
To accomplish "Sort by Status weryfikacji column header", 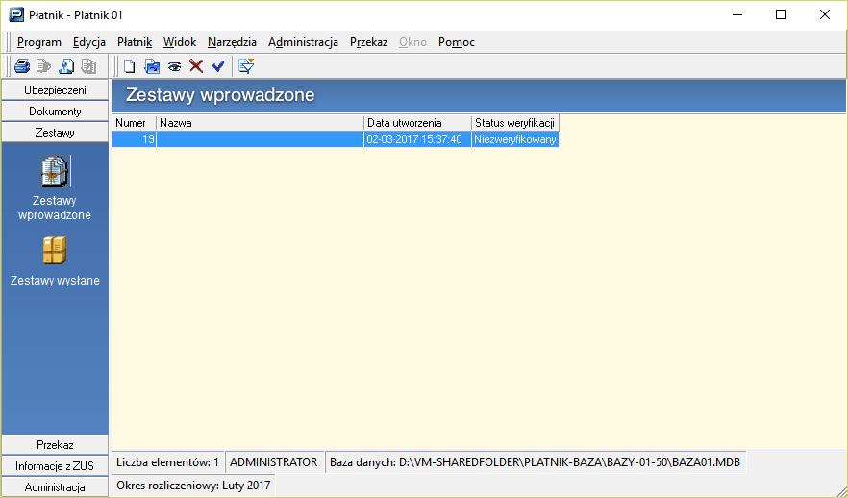I will [x=515, y=123].
